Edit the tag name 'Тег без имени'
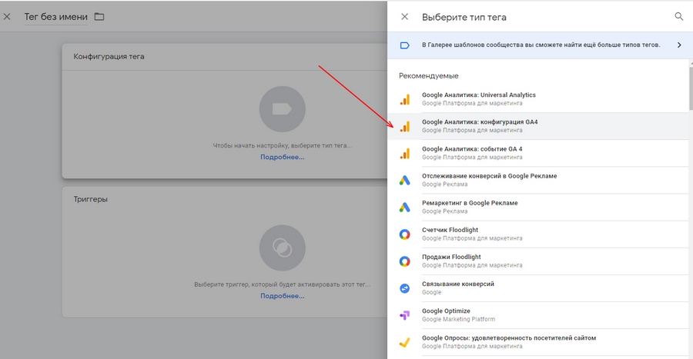 click(55, 17)
